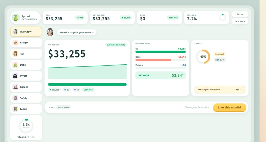Click the -$5,714 bills amount
Image resolution: width=266 pixels, height=142 pixels.
coord(181,57)
